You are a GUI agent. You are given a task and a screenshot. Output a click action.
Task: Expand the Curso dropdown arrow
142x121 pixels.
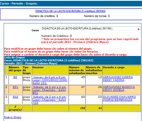(x=139, y=29)
